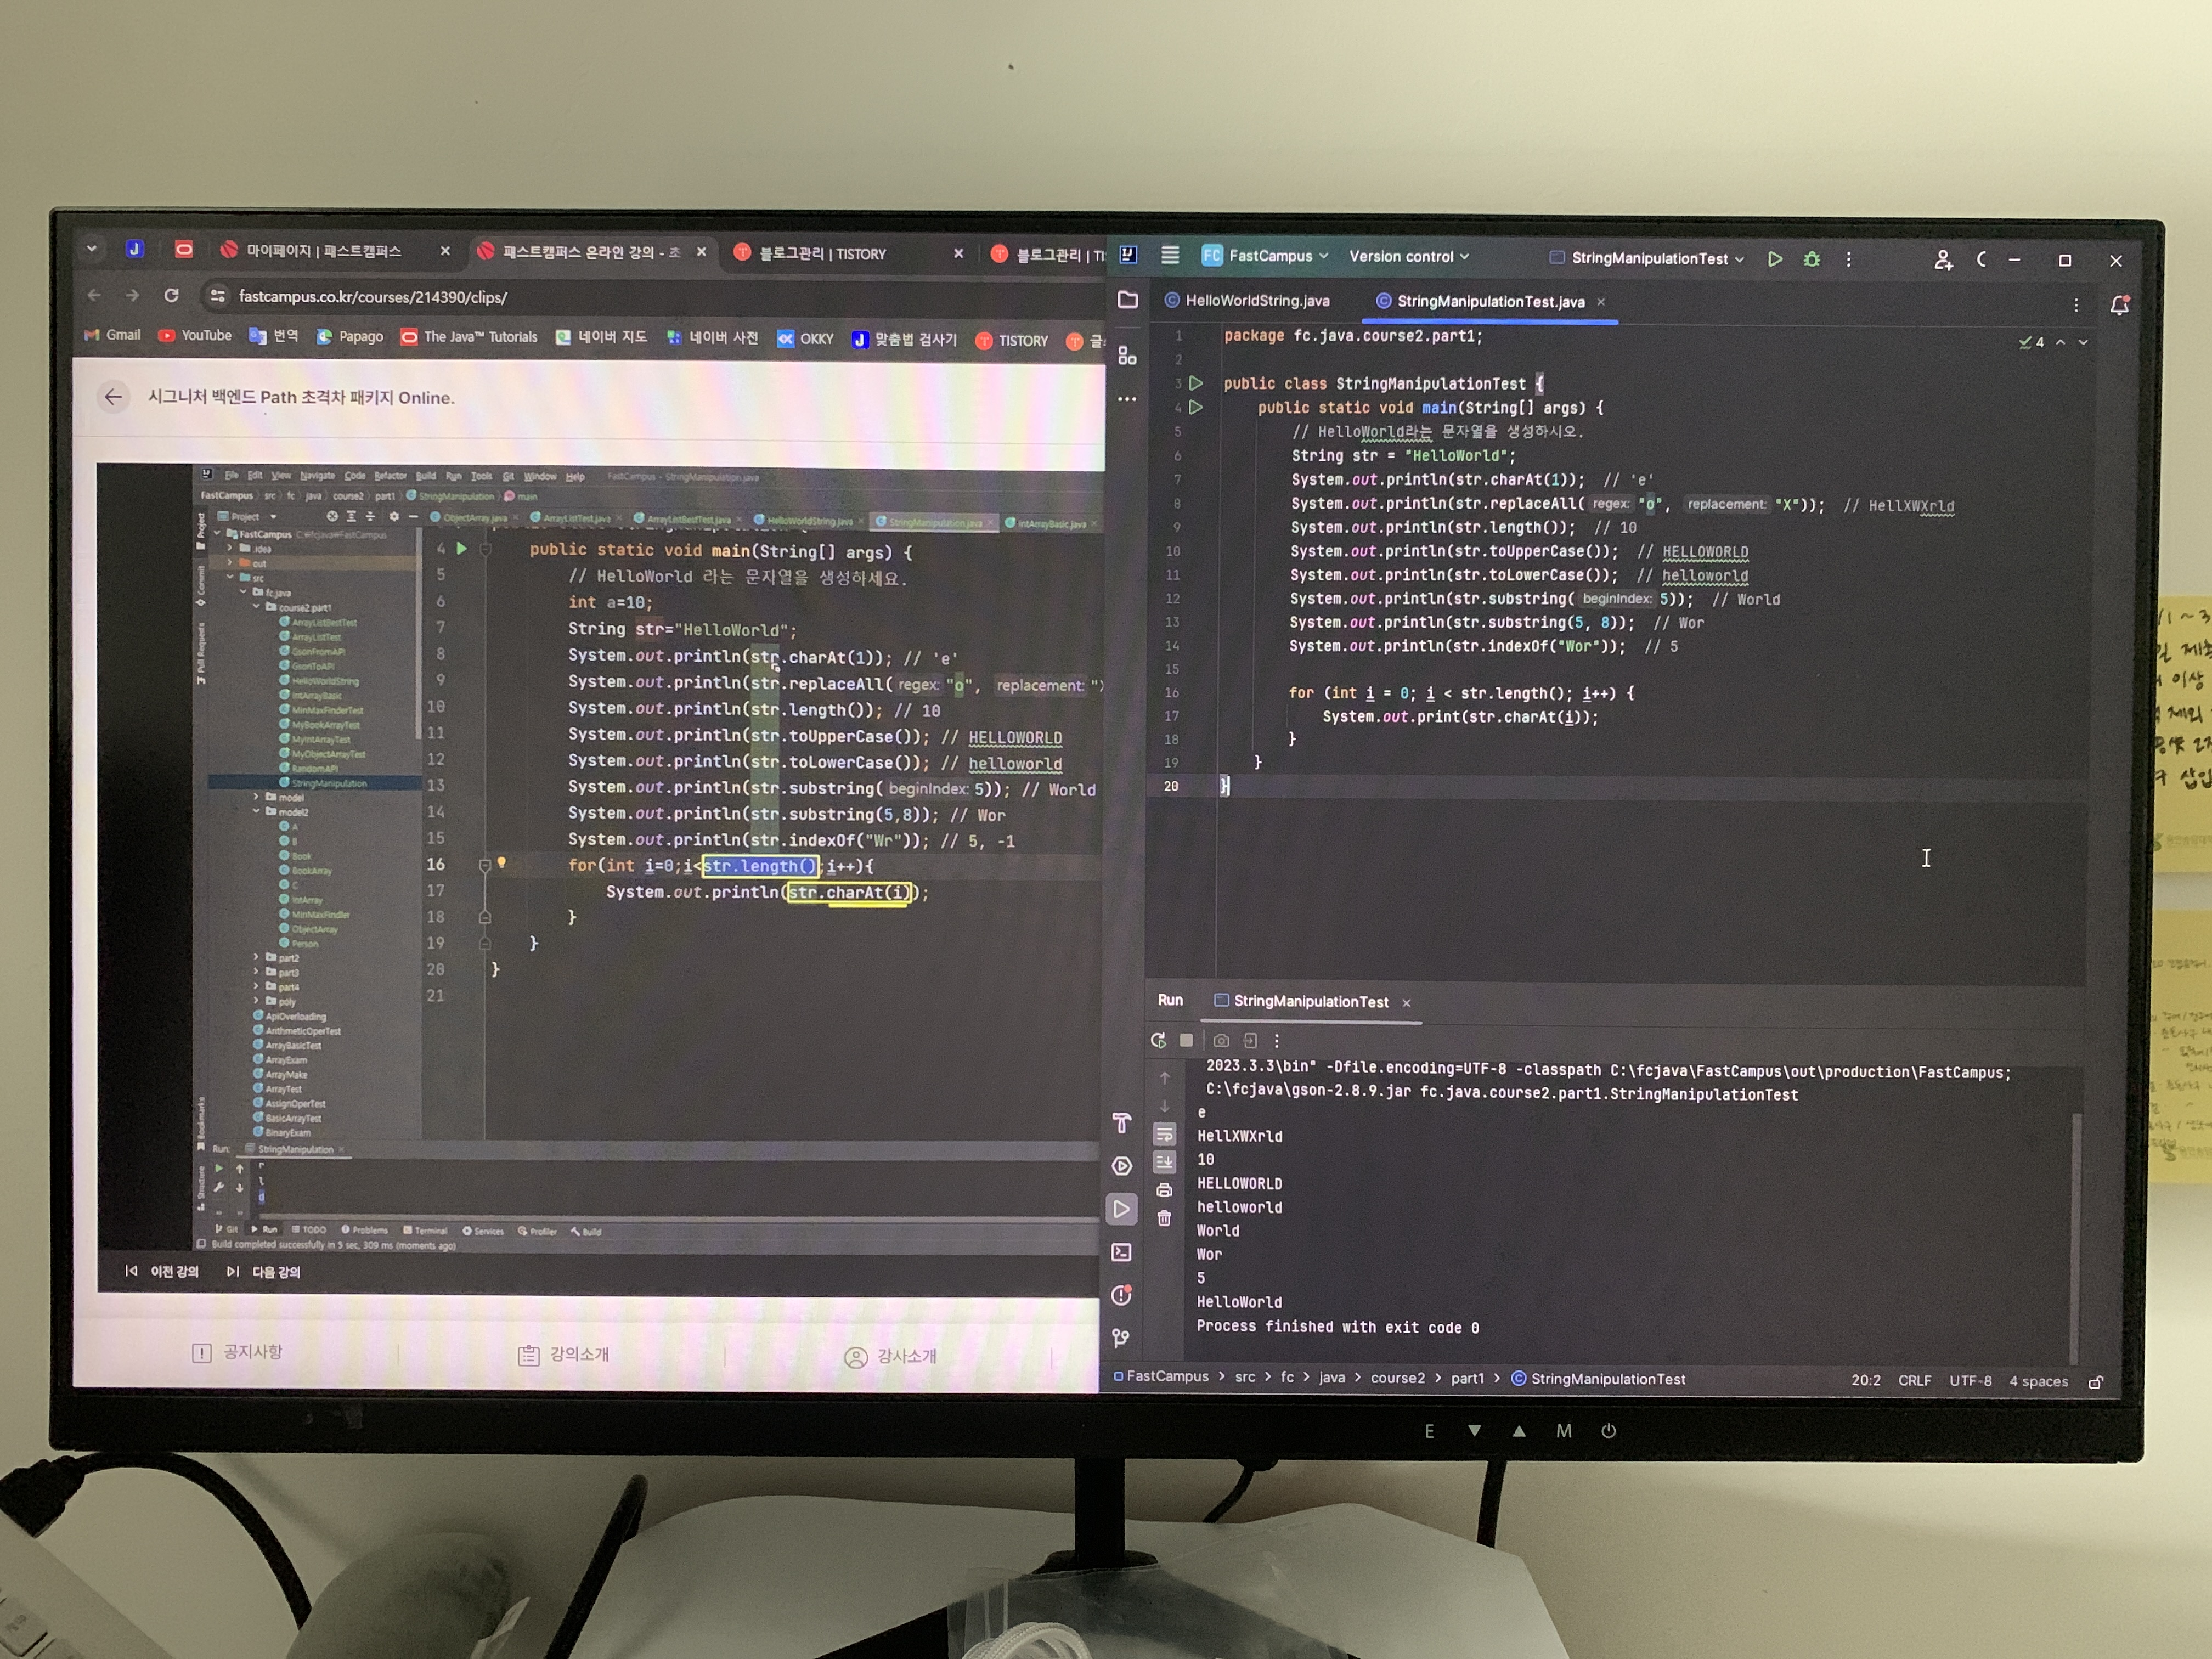Click the Chrome address bar URL
The width and height of the screenshot is (2212, 1659).
[x=373, y=297]
